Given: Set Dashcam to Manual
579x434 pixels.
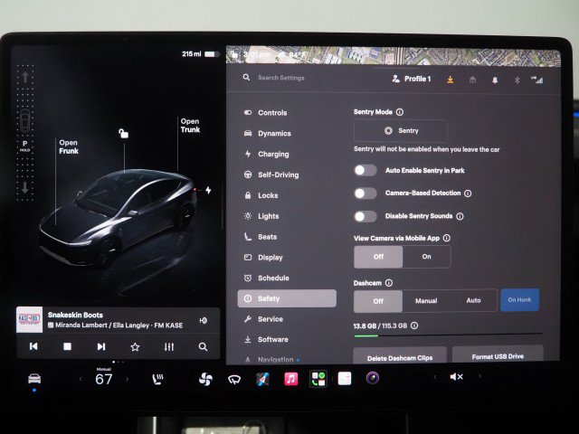Looking at the screenshot, I should pos(426,301).
